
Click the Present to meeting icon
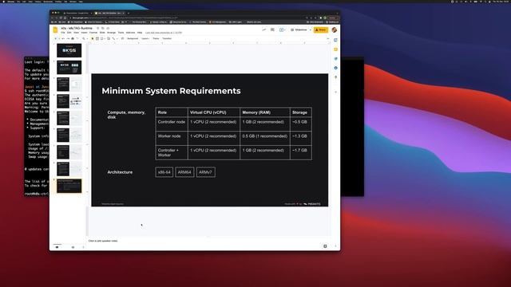pos(282,30)
